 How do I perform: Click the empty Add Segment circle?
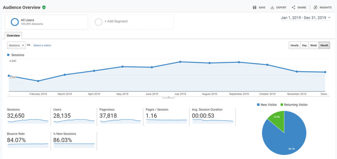(98, 22)
